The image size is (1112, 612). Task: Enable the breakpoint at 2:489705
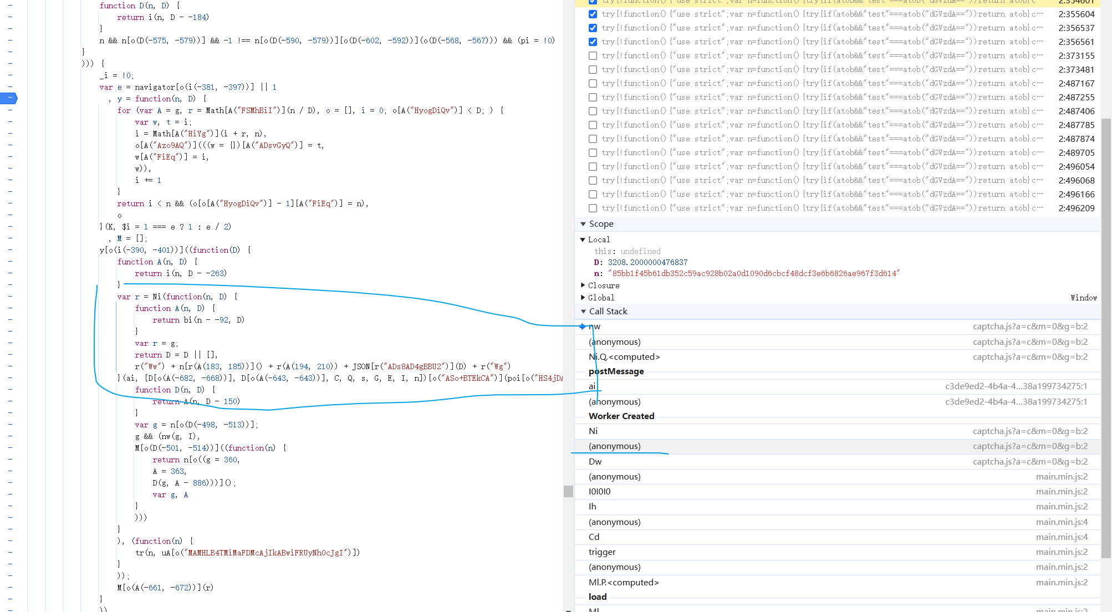pos(593,152)
